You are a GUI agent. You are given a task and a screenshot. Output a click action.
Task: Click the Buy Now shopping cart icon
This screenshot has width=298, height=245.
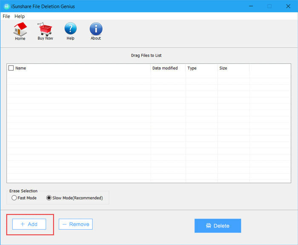coord(45,31)
